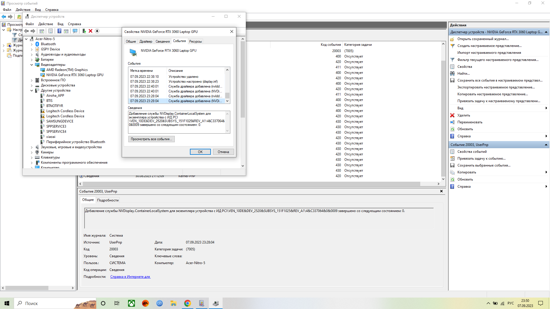Click Открыть сохраненный журнал action
Screen dimensions: 550x309
tap(483, 39)
